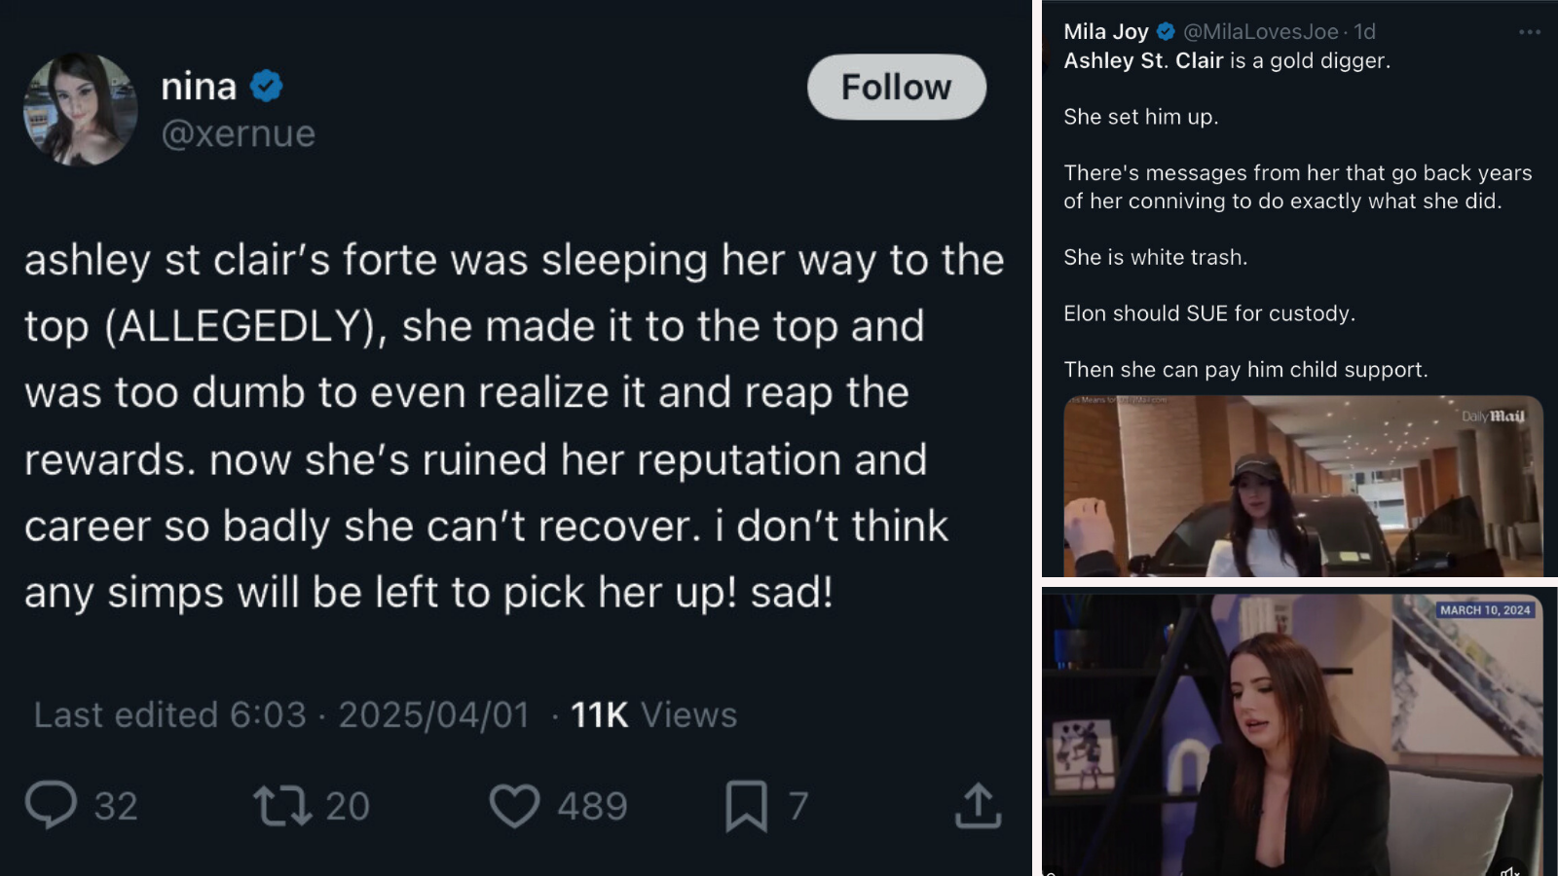Open the March 10, 2024 interview video
The width and height of the screenshot is (1558, 876).
[1293, 733]
